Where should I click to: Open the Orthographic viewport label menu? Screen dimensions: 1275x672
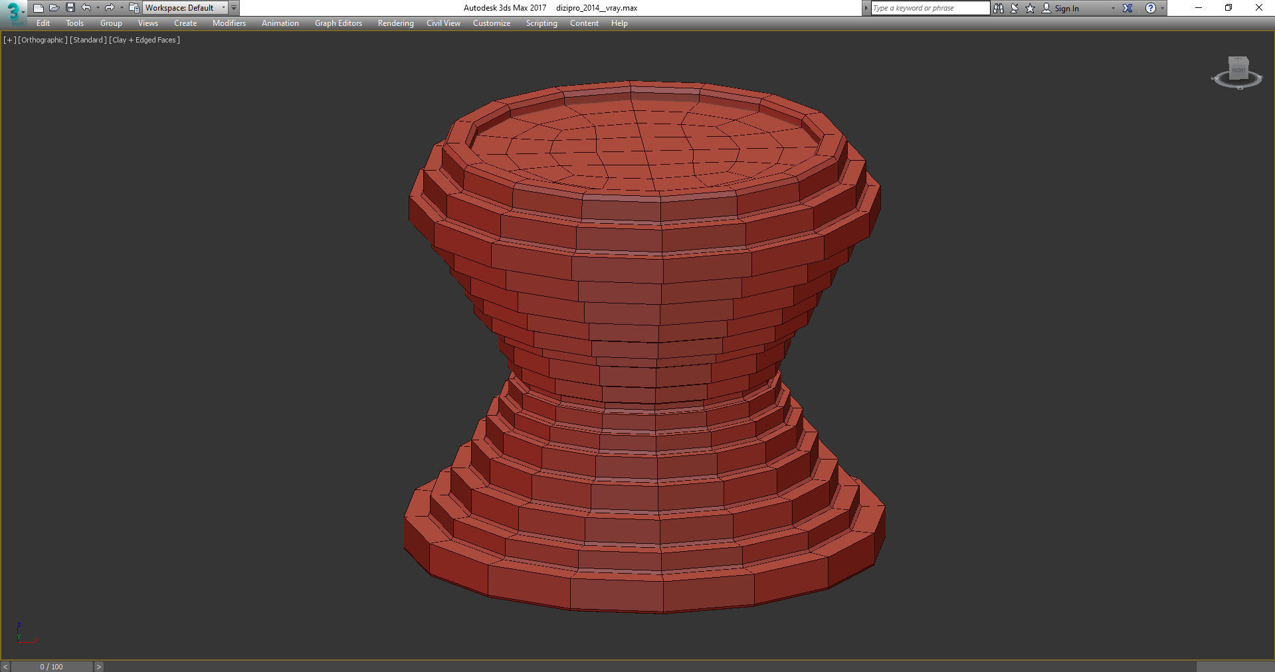coord(43,40)
